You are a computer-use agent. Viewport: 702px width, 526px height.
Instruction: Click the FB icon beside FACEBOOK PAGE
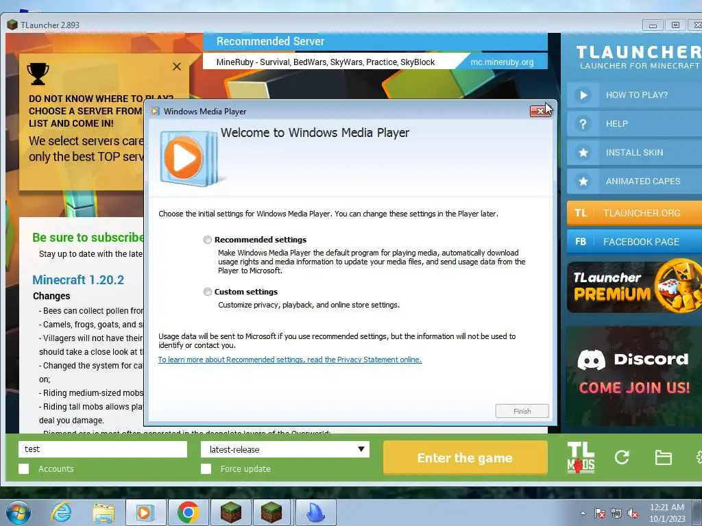click(x=581, y=242)
